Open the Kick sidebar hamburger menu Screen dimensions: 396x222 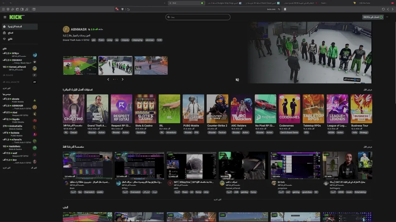point(5,17)
